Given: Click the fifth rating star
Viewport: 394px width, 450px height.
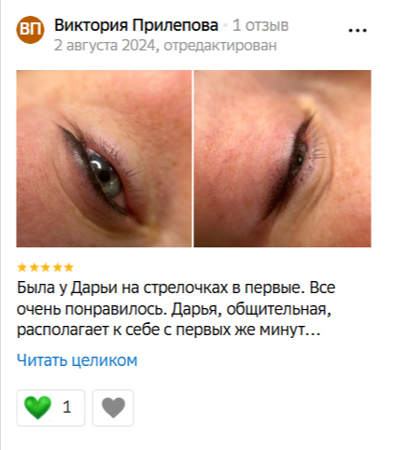Looking at the screenshot, I should click(x=68, y=267).
